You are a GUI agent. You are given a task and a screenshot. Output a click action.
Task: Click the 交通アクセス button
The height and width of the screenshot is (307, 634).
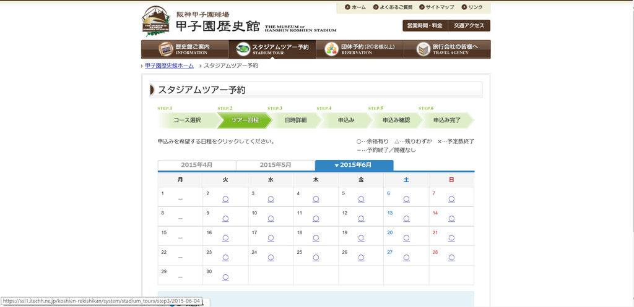(x=469, y=26)
